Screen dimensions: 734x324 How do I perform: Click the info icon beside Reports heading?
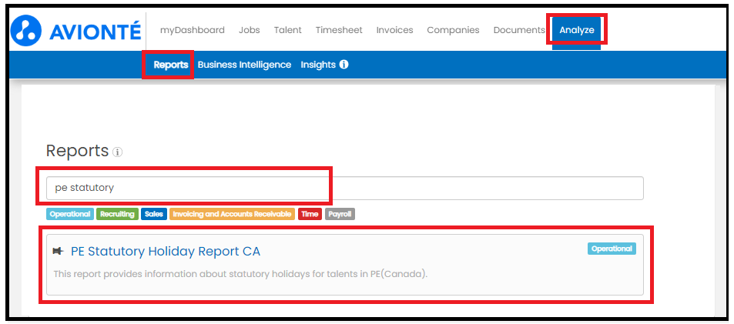coord(118,152)
